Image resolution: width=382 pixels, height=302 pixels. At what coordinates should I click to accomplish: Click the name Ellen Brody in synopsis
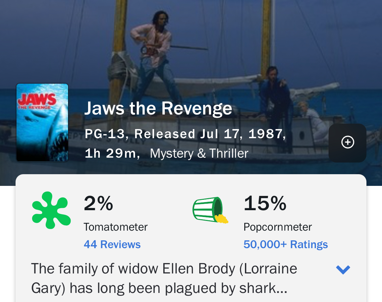pyautogui.click(x=199, y=269)
